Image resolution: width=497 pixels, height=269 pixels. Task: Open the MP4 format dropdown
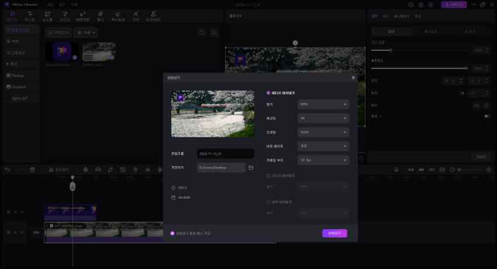click(x=323, y=104)
